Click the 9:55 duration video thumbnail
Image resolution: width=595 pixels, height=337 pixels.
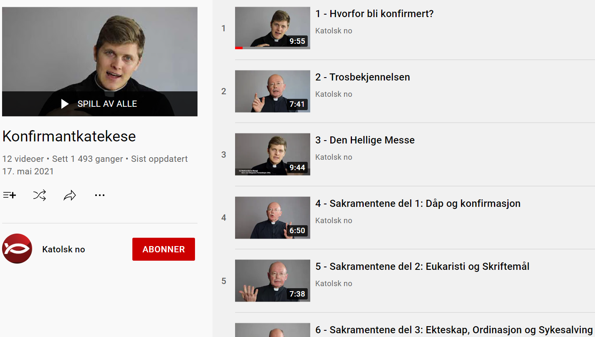click(x=273, y=28)
